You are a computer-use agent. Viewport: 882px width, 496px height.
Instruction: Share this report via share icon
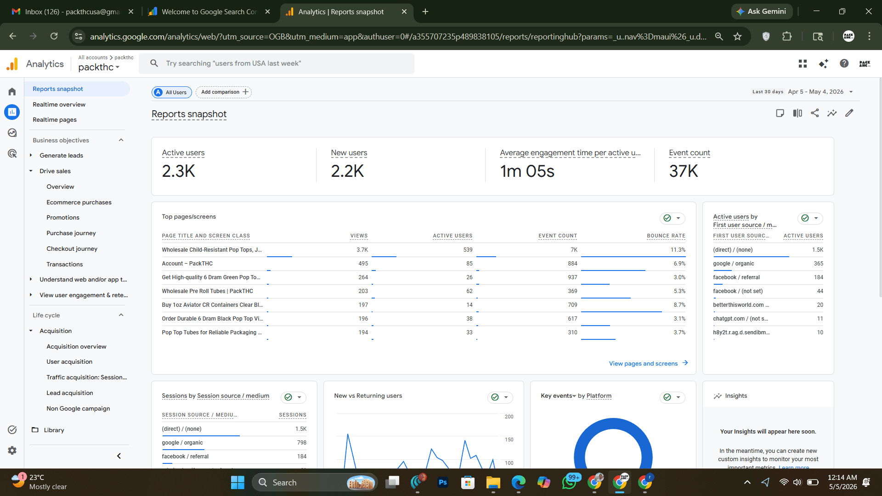[x=815, y=113]
